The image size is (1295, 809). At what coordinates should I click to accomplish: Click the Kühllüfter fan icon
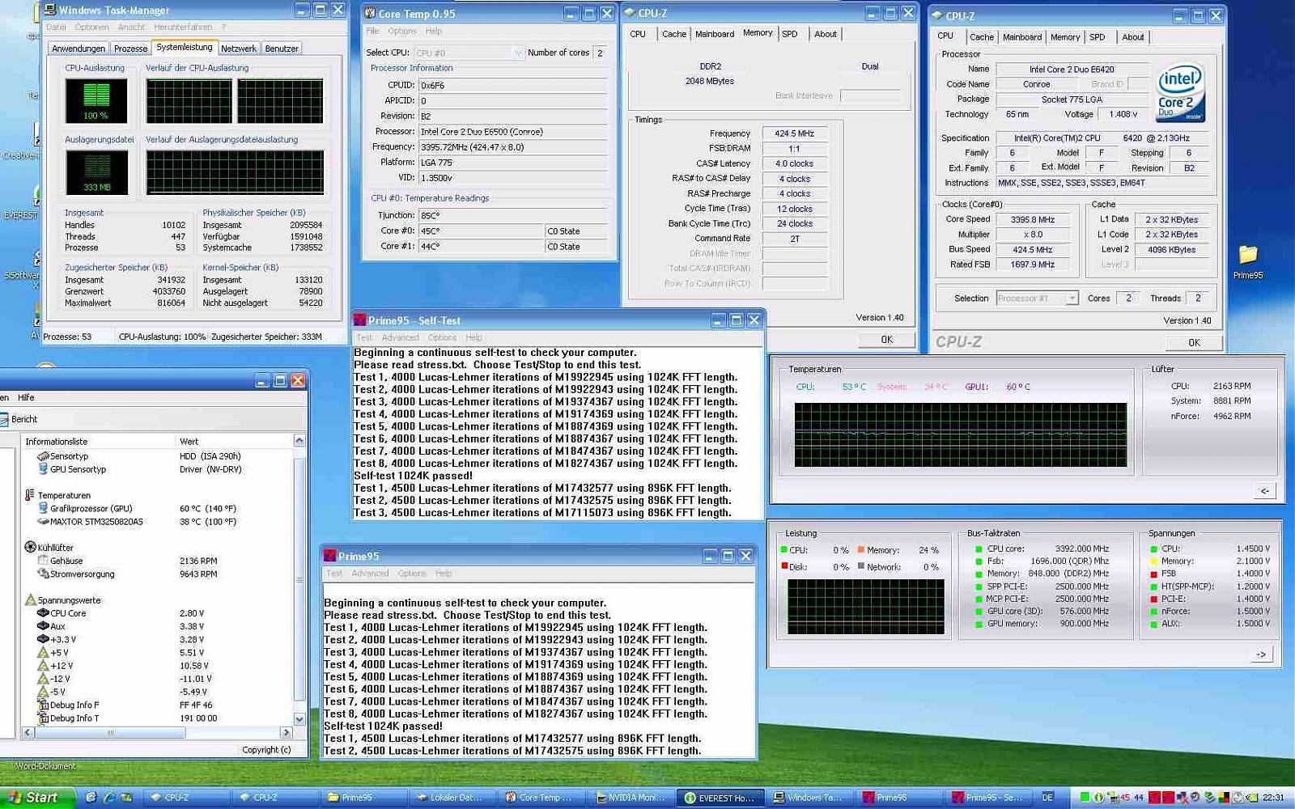(30, 548)
